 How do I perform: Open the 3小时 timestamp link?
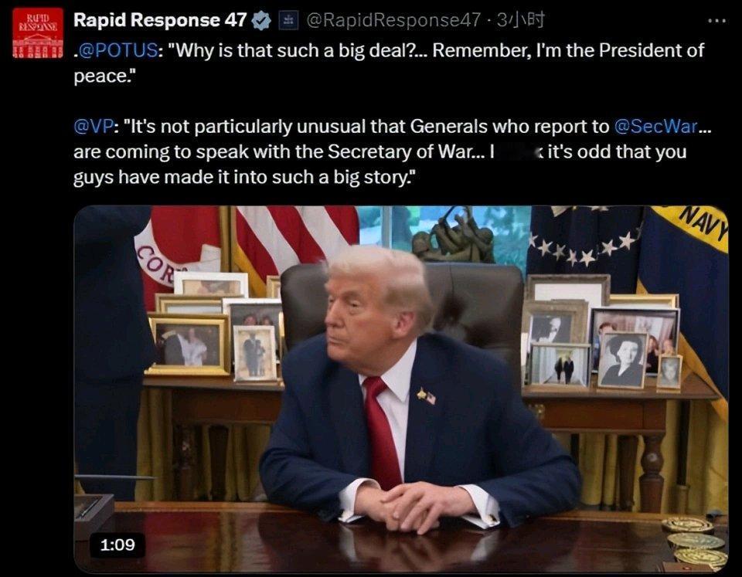pyautogui.click(x=520, y=20)
